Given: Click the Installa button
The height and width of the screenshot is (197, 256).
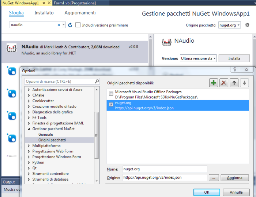Looking at the screenshot, I should 234,58.
